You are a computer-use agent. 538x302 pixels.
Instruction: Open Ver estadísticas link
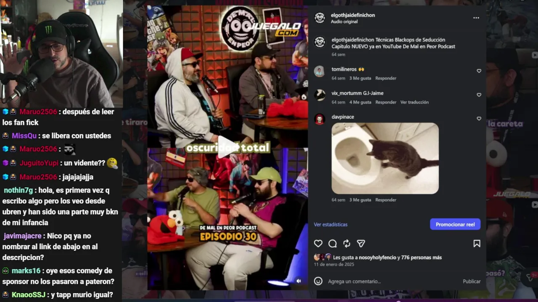click(x=330, y=224)
